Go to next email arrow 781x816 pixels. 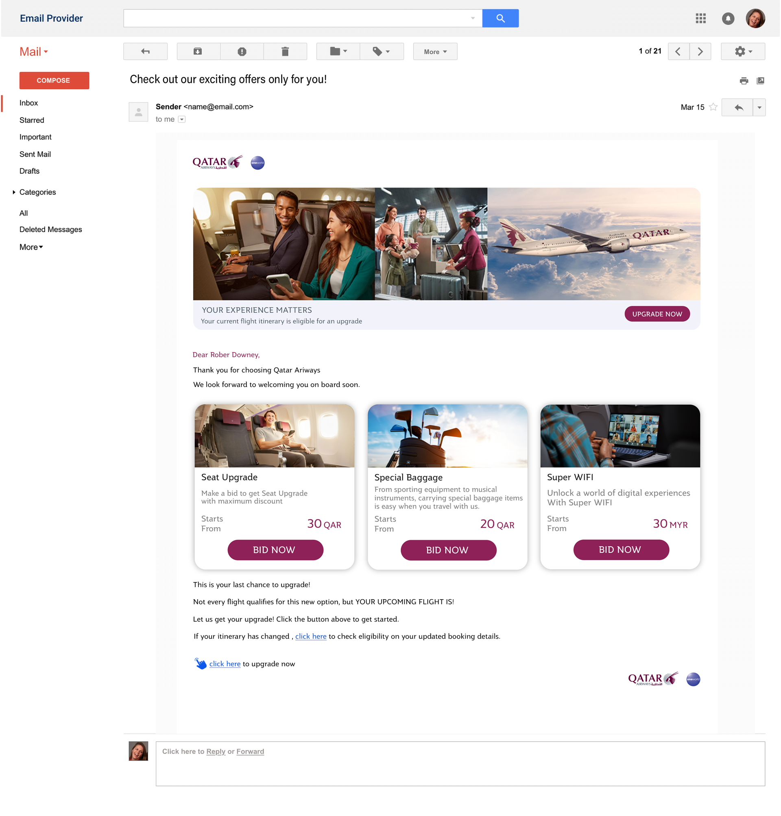click(700, 52)
